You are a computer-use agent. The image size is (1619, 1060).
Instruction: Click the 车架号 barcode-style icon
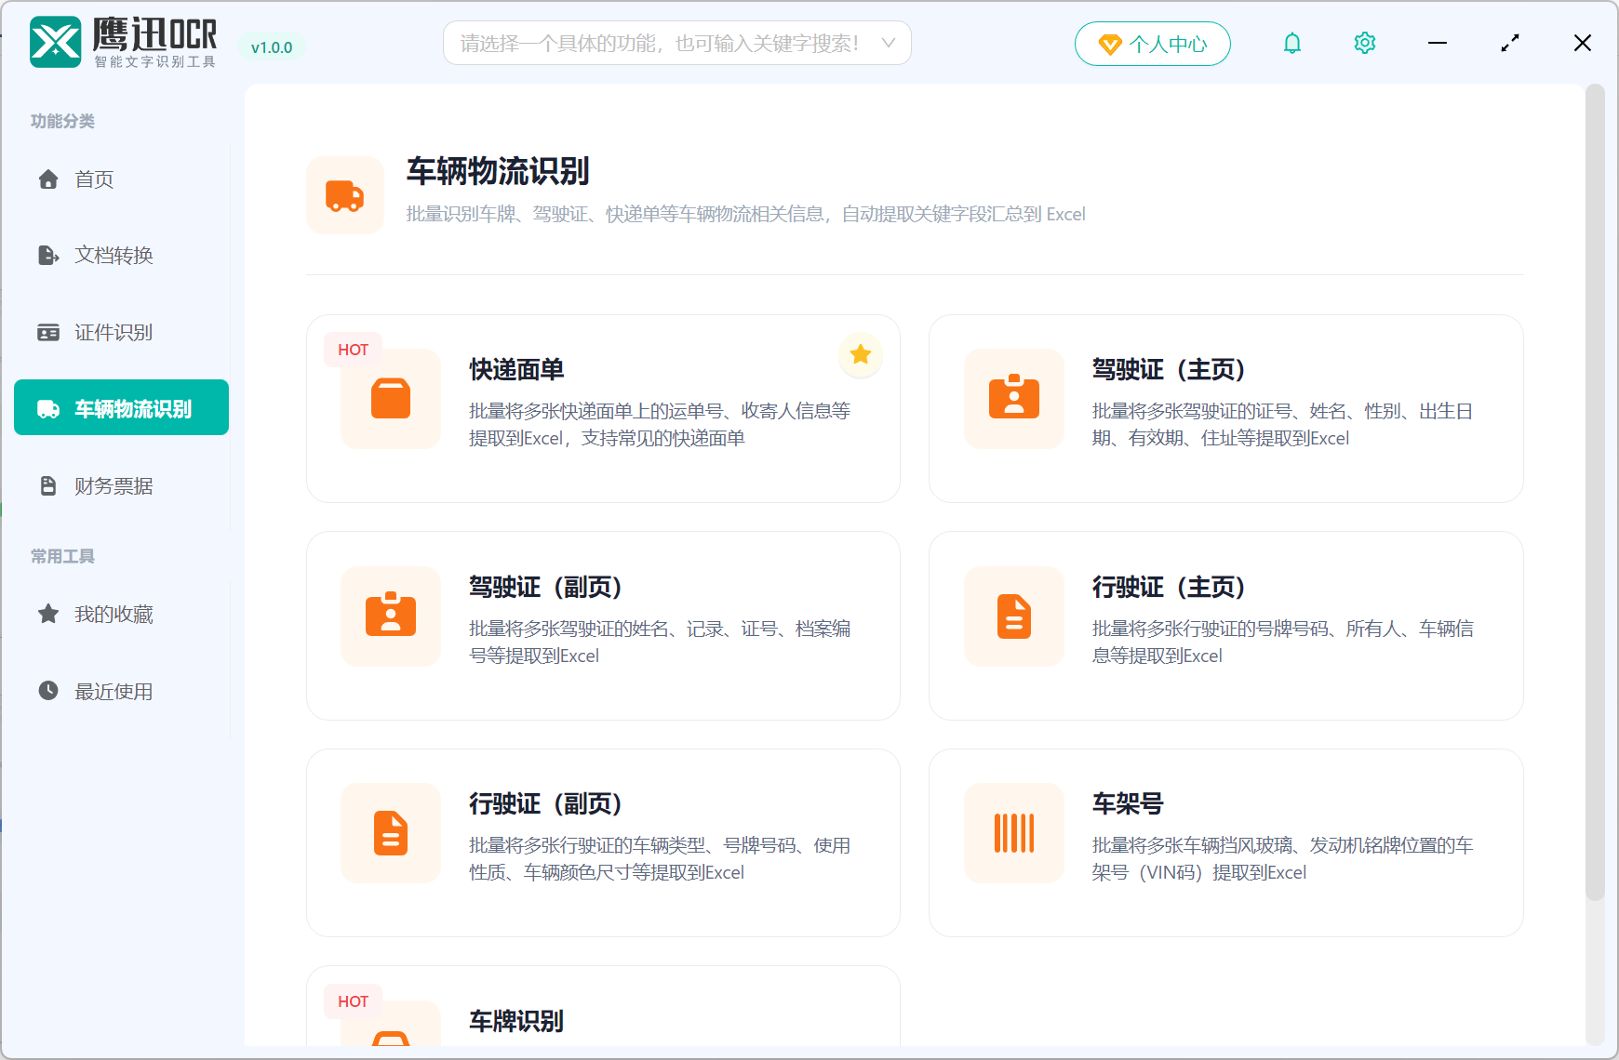pyautogui.click(x=1013, y=832)
